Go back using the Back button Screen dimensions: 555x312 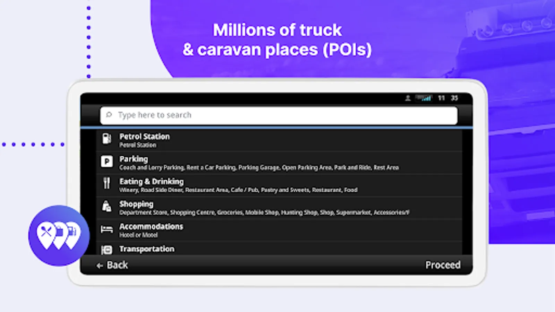(112, 265)
